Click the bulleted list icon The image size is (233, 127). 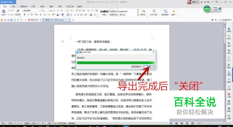tap(67, 10)
